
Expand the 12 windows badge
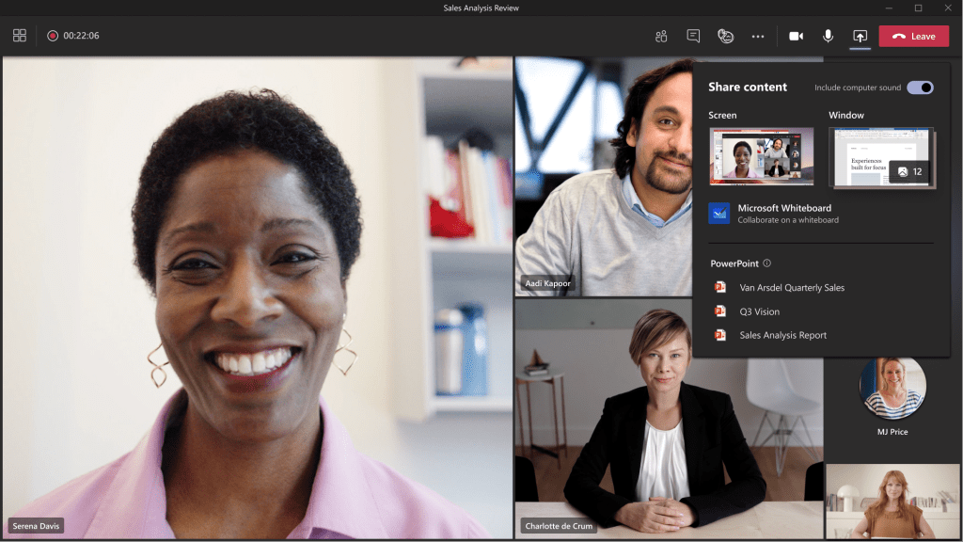point(909,171)
